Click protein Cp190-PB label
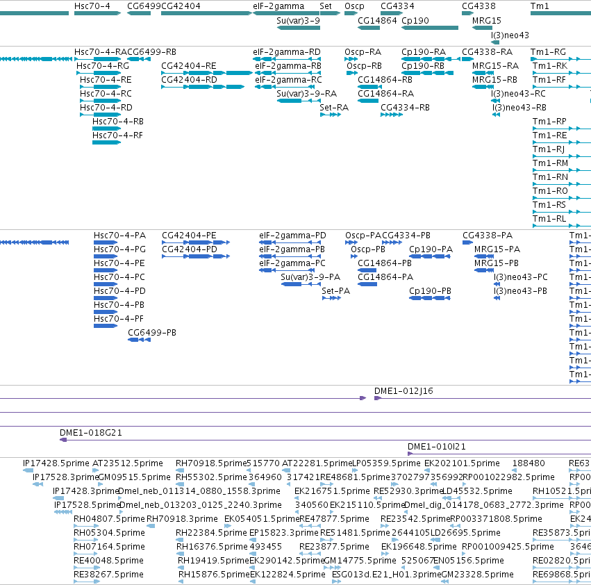The image size is (591, 585). [430, 291]
